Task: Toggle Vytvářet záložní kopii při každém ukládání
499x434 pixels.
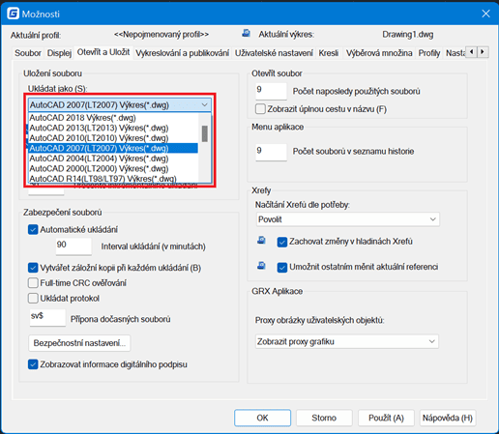Action: pyautogui.click(x=33, y=268)
